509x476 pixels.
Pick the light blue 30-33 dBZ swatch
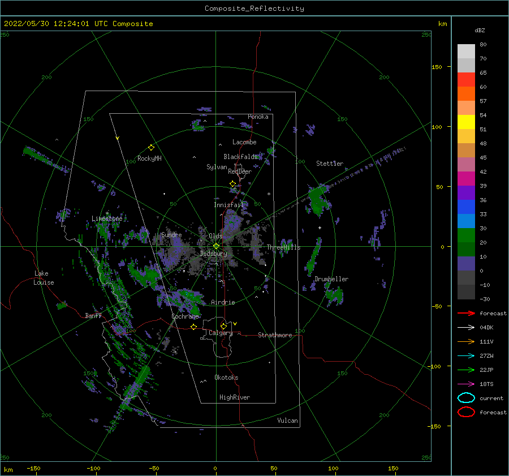(466, 221)
